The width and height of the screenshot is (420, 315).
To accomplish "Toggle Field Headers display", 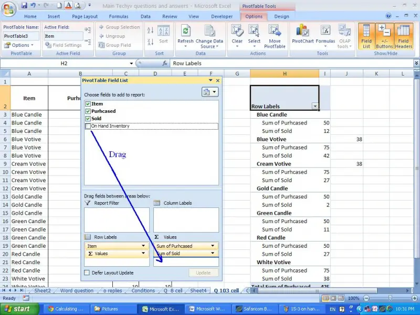I will (403, 36).
